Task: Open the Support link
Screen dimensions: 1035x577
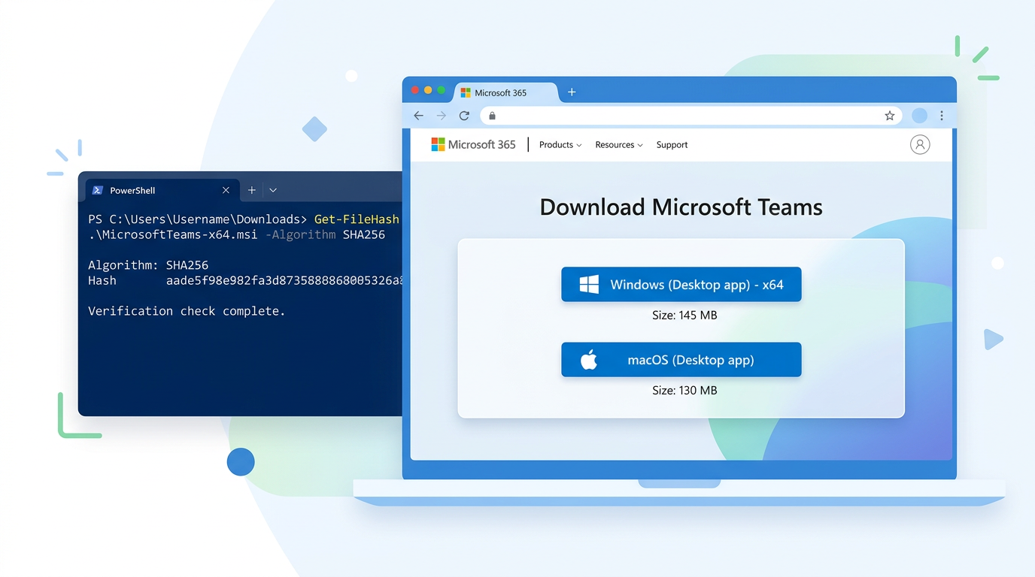Action: coord(672,145)
